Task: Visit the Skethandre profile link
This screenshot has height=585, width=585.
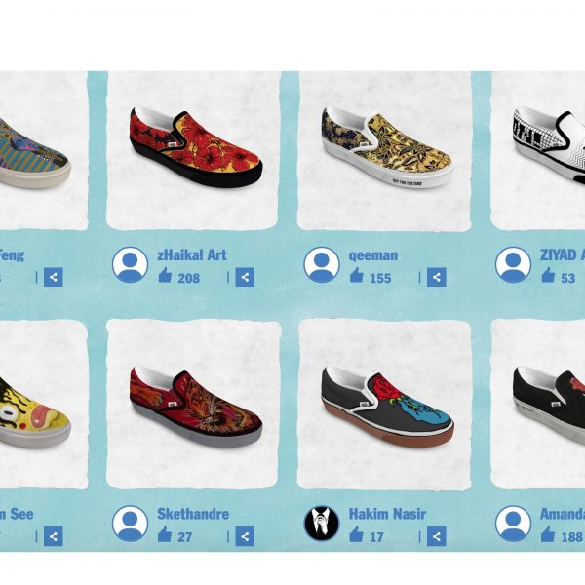Action: click(193, 514)
